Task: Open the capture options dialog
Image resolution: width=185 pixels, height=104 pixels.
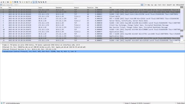Action: coord(8,2)
